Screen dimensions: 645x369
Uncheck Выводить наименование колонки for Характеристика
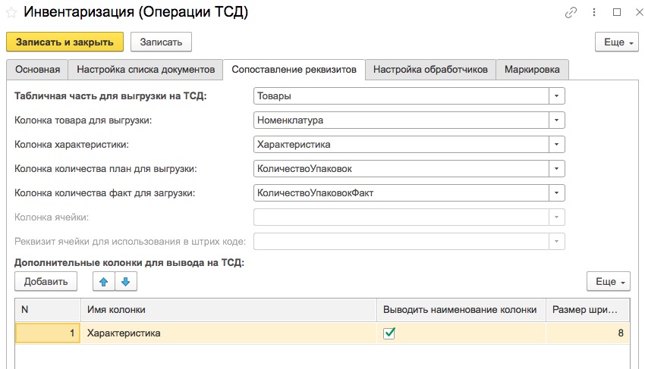point(389,333)
